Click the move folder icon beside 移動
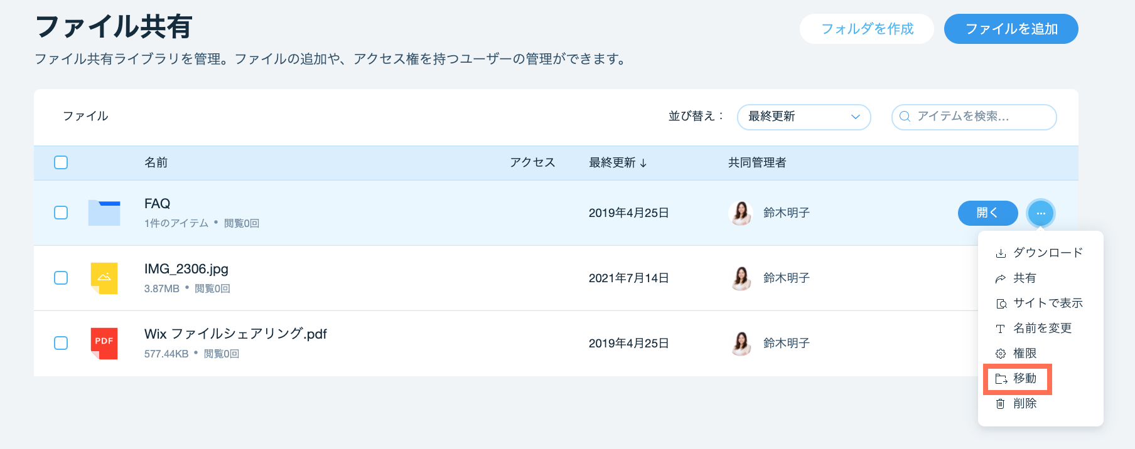Viewport: 1135px width, 449px height. point(1001,379)
